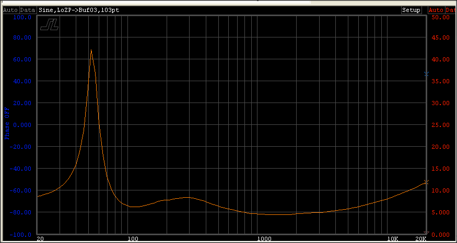Image resolution: width=457 pixels, height=243 pixels.
Task: Click the red 45.00 value on the right axis
Action: coord(441,38)
